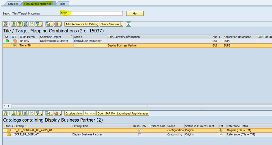
Task: Click the Tile + TM row type icon
Action: 15,45
